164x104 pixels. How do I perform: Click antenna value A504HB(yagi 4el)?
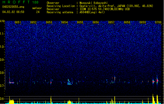coord(92,12)
